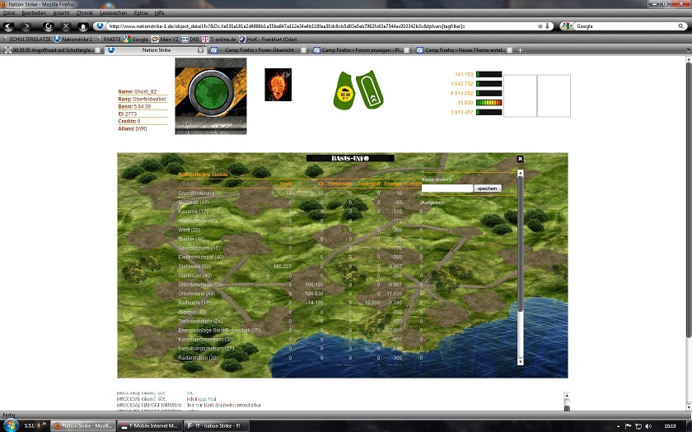Screen dimensions: 692x432
Task: Open the Lesezeichen menu
Action: click(114, 13)
